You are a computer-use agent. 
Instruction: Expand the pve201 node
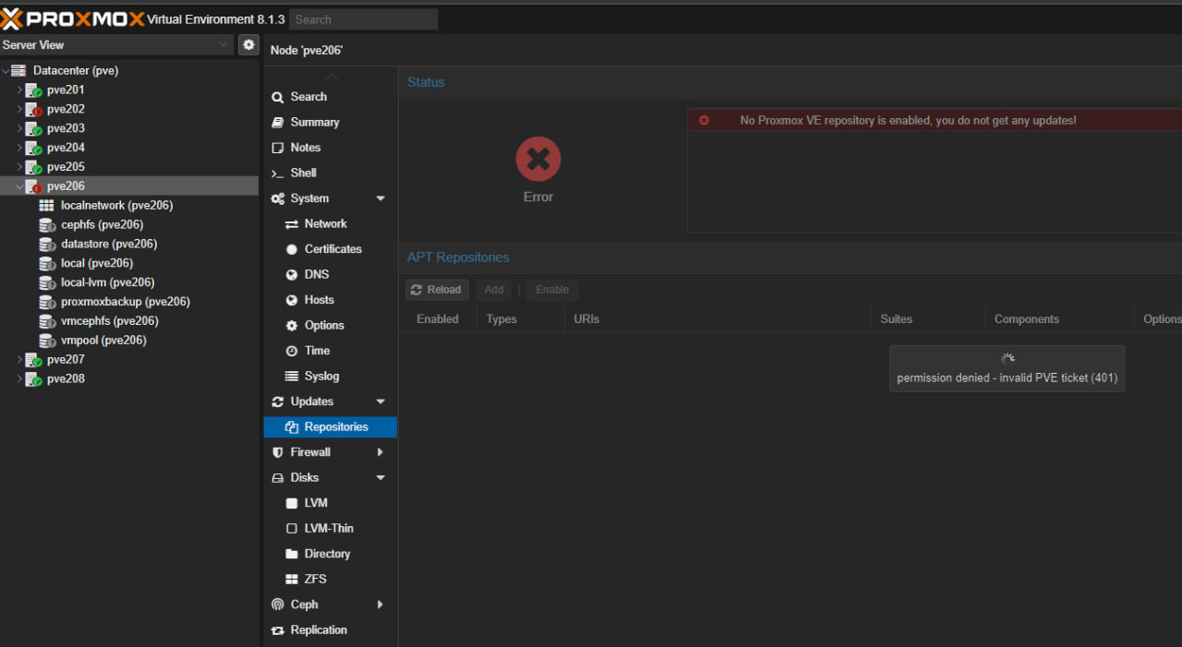pos(19,90)
